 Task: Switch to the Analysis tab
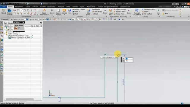point(61,7)
